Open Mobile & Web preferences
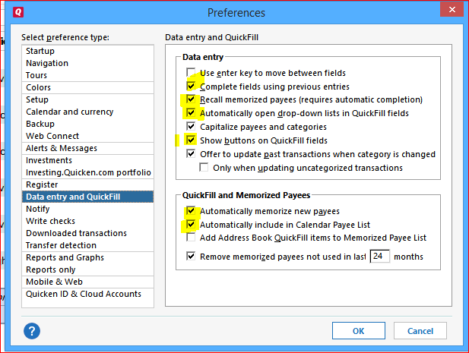 click(87, 282)
